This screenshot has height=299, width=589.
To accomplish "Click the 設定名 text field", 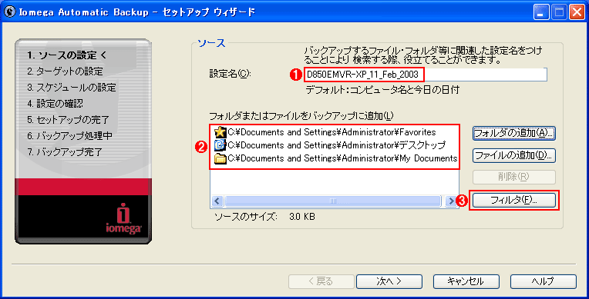I will point(426,75).
